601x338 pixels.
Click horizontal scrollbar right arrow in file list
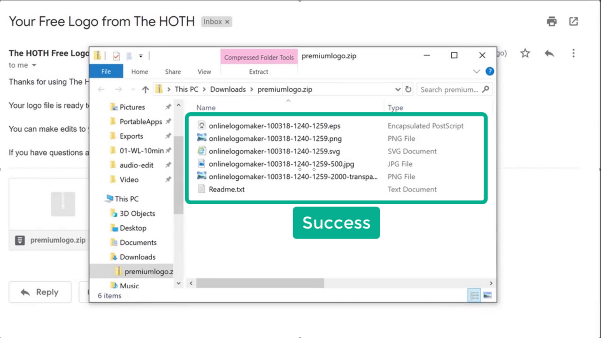[491, 283]
